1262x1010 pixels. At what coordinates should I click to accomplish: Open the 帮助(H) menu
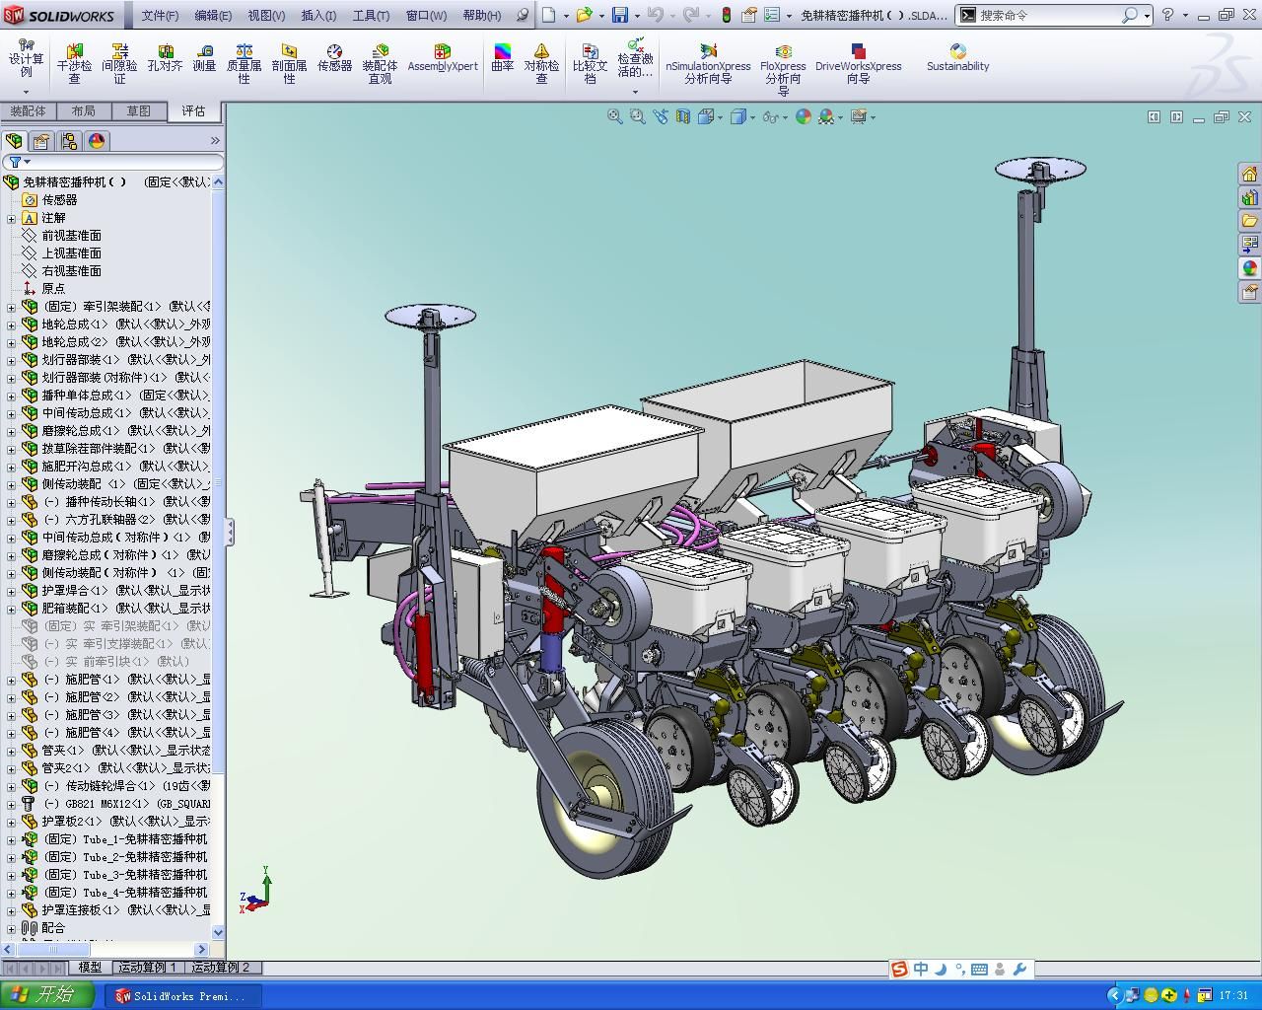tap(481, 15)
